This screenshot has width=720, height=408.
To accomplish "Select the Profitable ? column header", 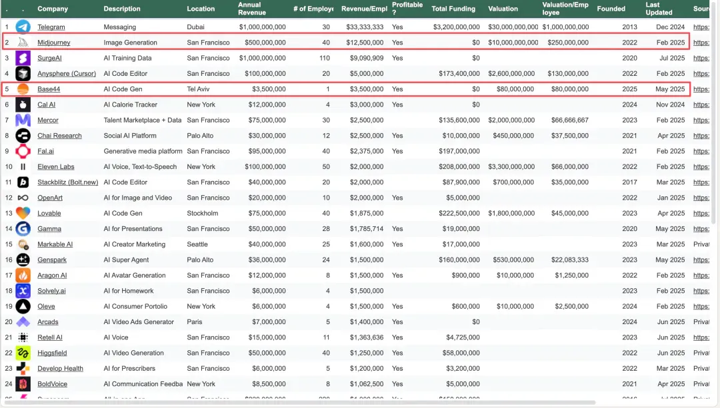I will [407, 9].
